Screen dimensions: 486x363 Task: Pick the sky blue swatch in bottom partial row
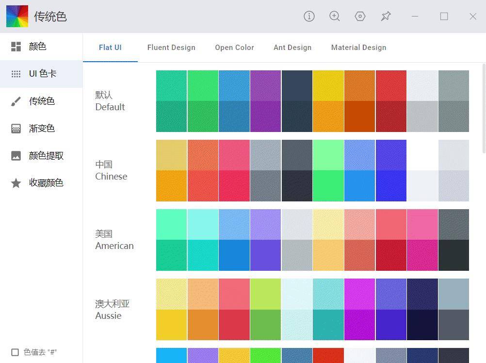point(171,355)
